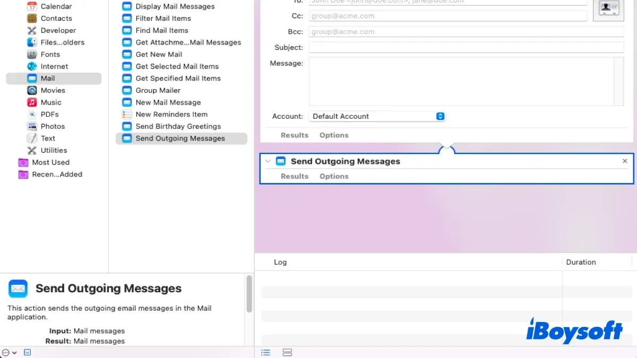Image resolution: width=637 pixels, height=358 pixels.
Task: Click the description pane scrollbar
Action: click(249, 294)
